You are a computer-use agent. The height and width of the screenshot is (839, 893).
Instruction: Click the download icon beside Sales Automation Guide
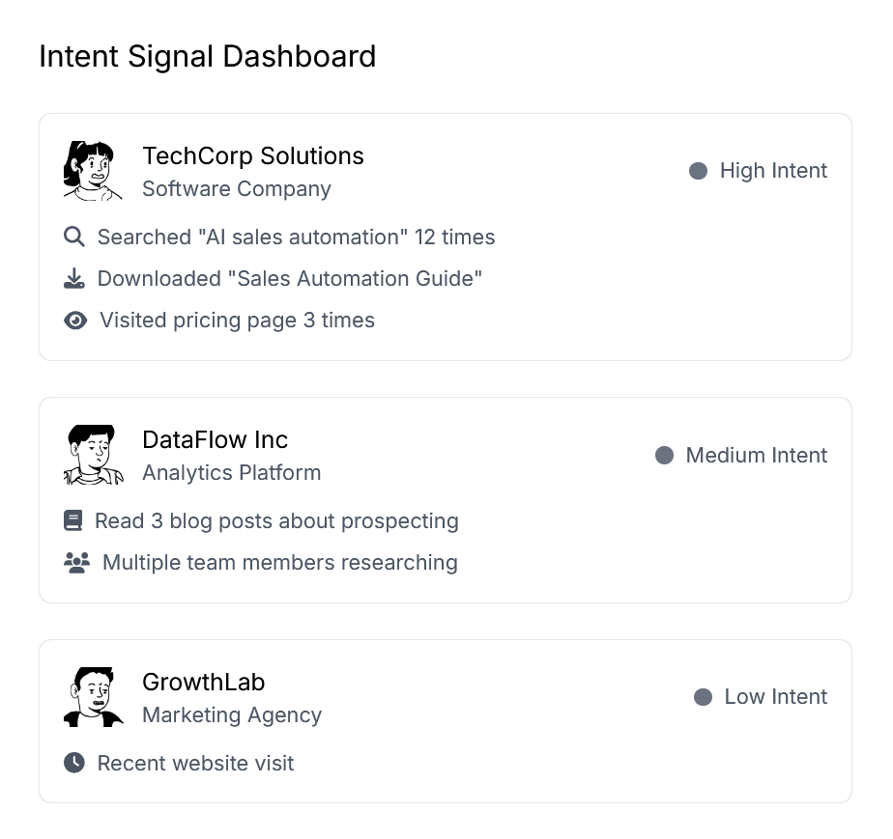74,278
